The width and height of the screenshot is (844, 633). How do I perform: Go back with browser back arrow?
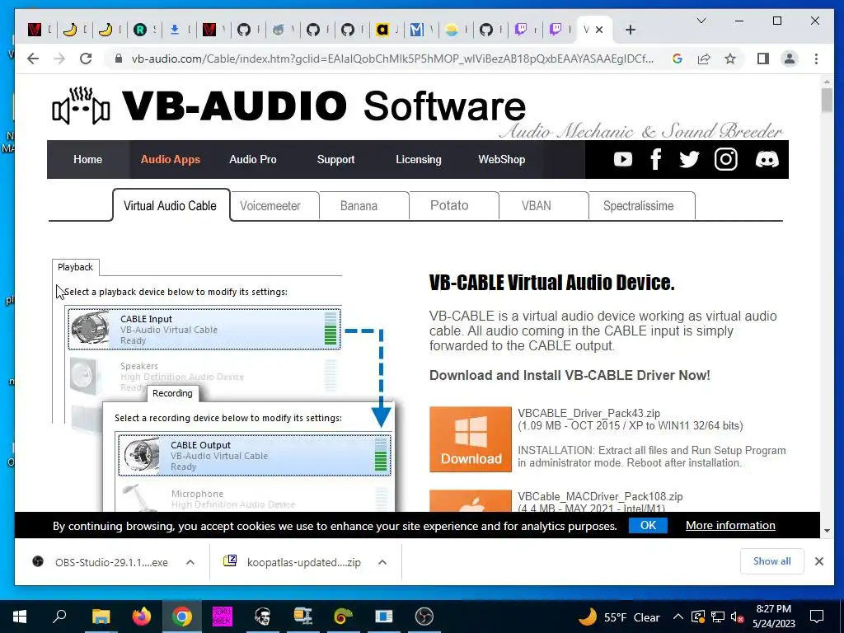(x=33, y=59)
